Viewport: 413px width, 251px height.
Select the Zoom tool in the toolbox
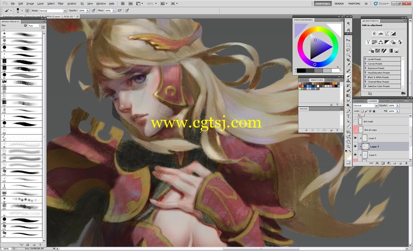348,147
